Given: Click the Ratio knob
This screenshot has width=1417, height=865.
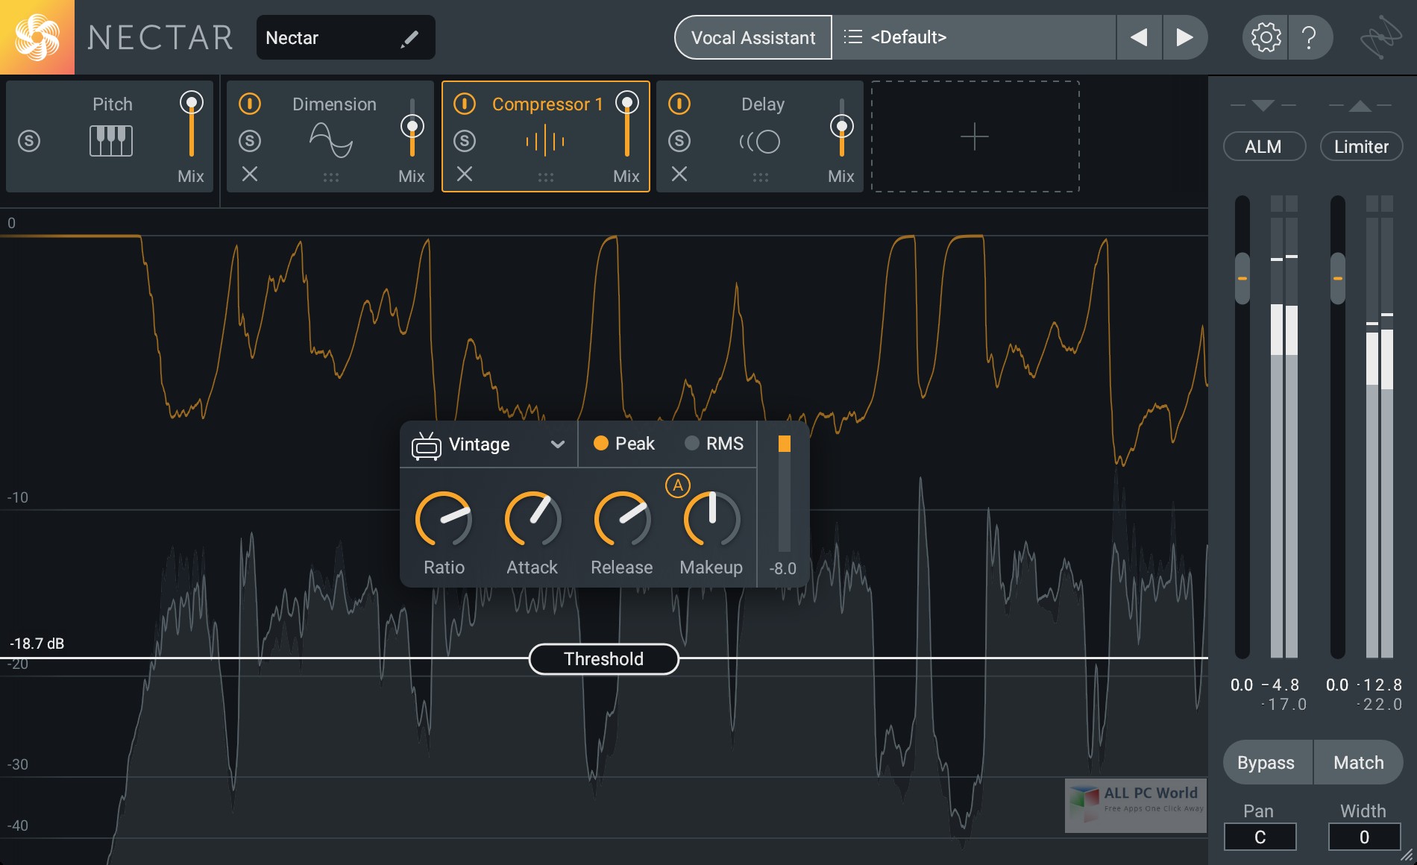Looking at the screenshot, I should coord(444,519).
